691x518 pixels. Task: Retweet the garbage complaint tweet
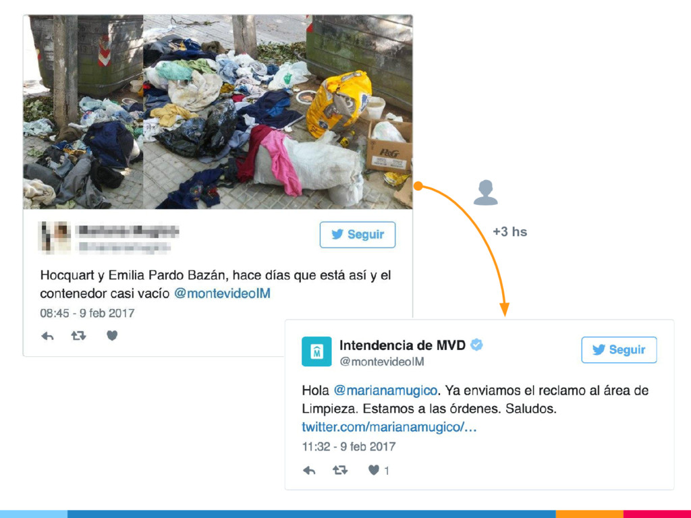(x=78, y=336)
